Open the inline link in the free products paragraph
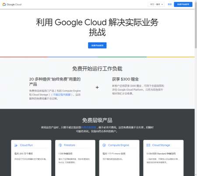 (62, 95)
